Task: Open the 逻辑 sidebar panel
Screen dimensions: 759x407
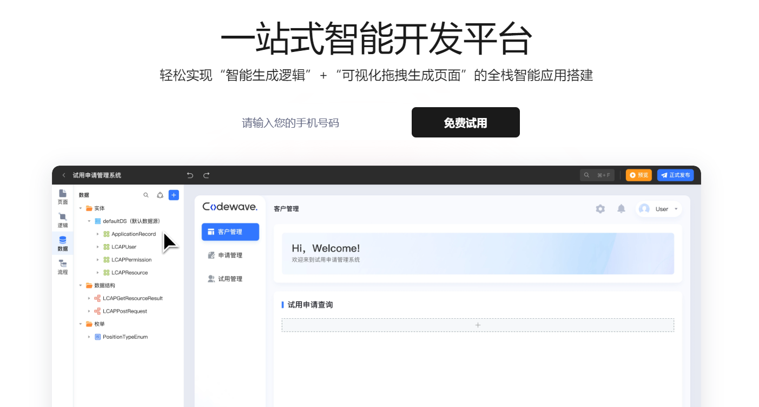Action: (63, 220)
